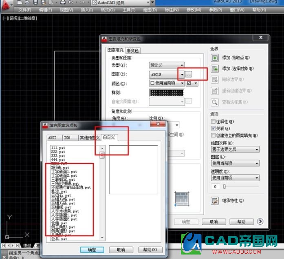284x259 pixels.
Task: Click the Inherit properties icon
Action: click(215, 201)
